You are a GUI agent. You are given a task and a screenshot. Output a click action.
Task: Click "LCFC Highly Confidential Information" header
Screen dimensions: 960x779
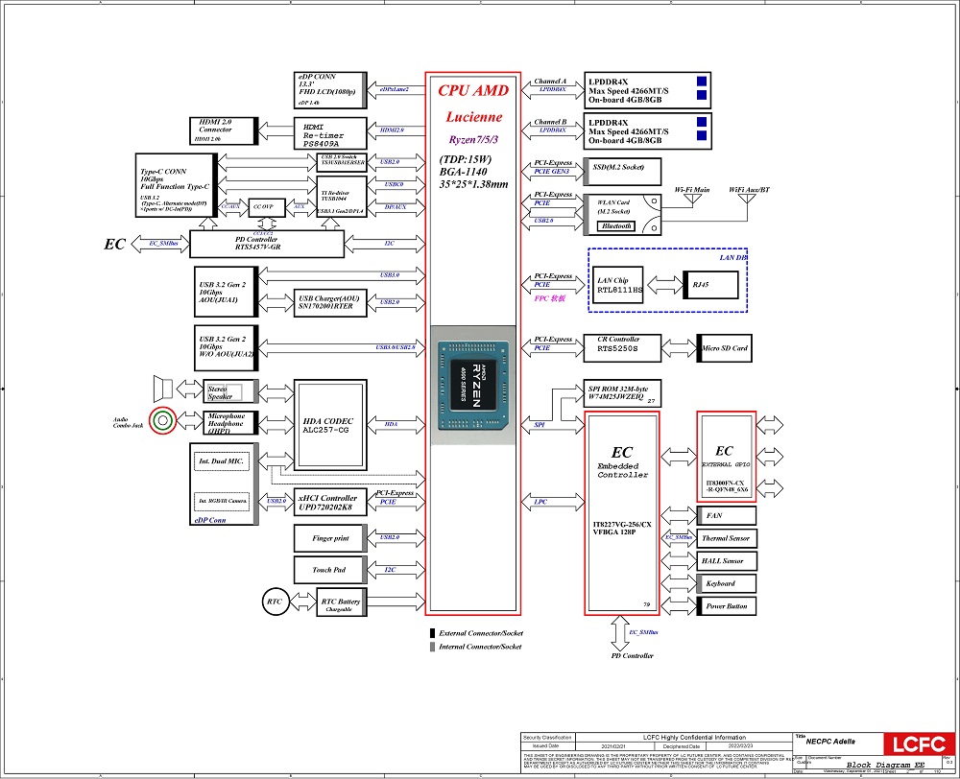[694, 738]
